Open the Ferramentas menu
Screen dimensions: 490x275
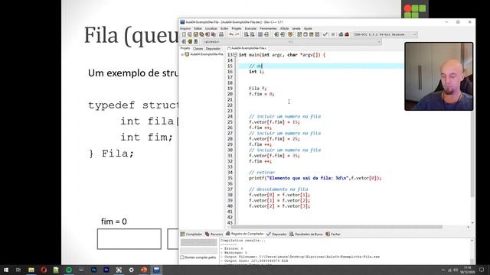click(x=268, y=28)
